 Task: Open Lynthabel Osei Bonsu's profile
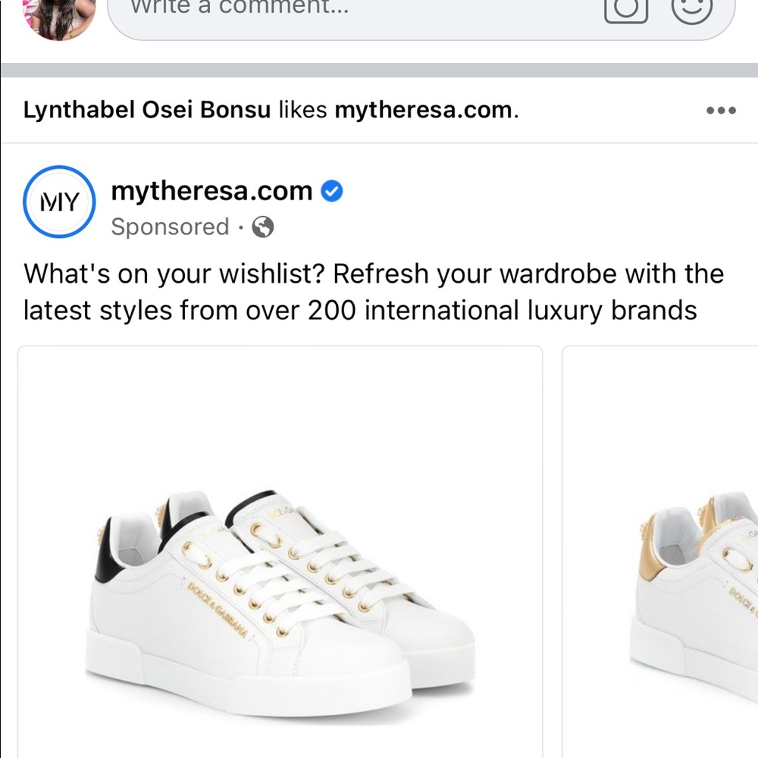(x=147, y=111)
